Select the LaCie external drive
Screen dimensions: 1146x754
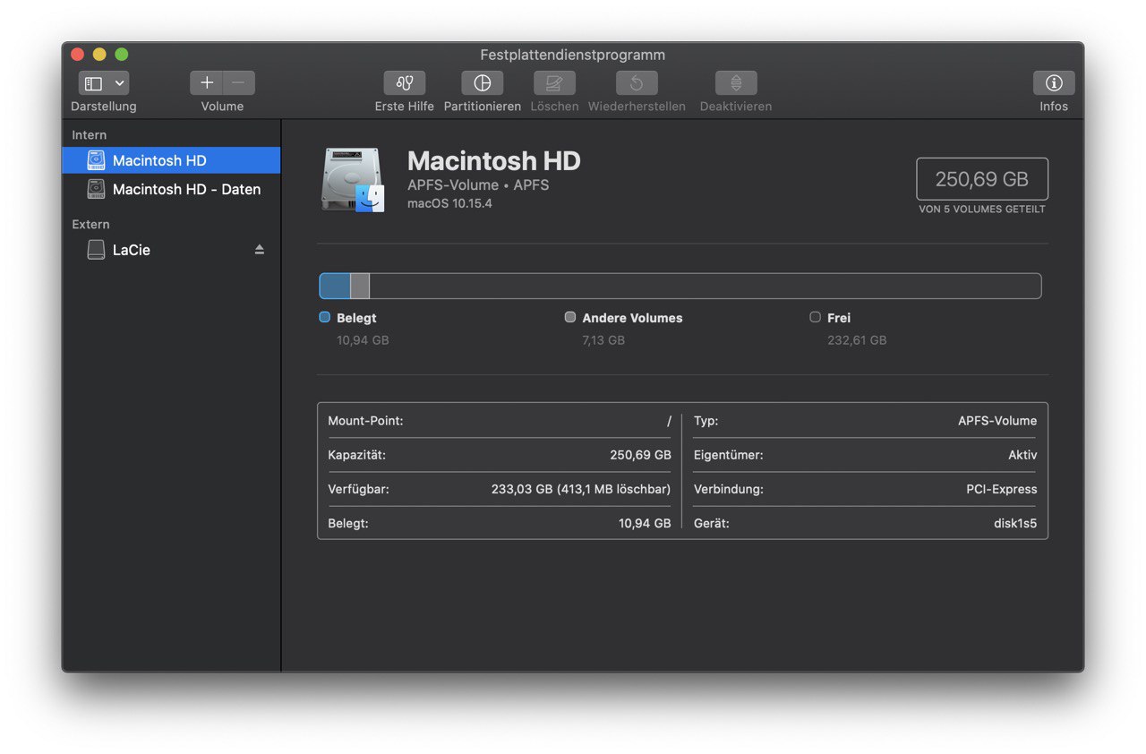[x=171, y=250]
